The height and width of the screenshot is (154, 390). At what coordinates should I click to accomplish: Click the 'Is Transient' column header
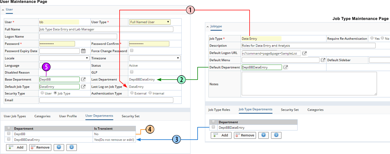tap(114, 128)
